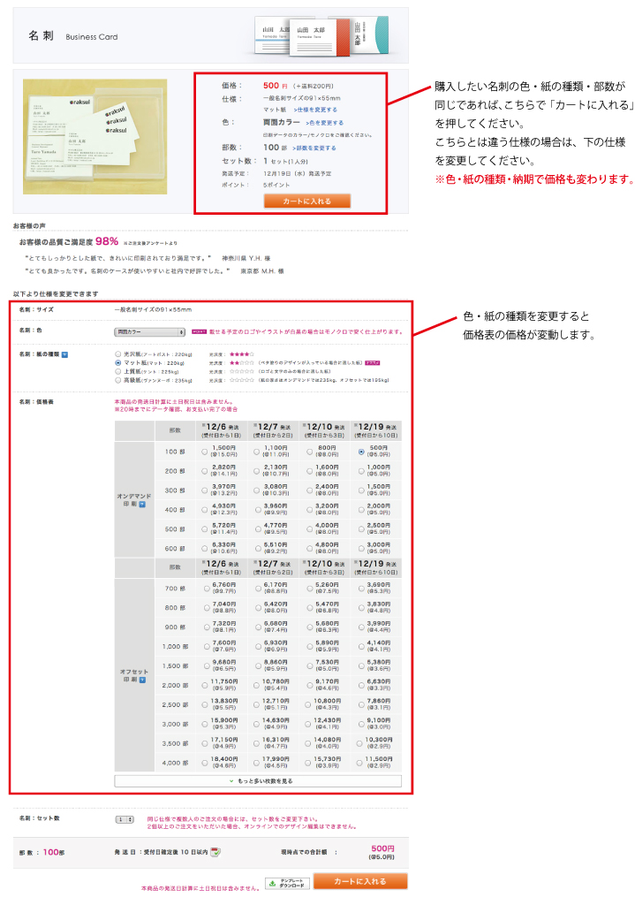Click the help icon beside 紙の種類
The width and height of the screenshot is (635, 897).
click(x=64, y=353)
